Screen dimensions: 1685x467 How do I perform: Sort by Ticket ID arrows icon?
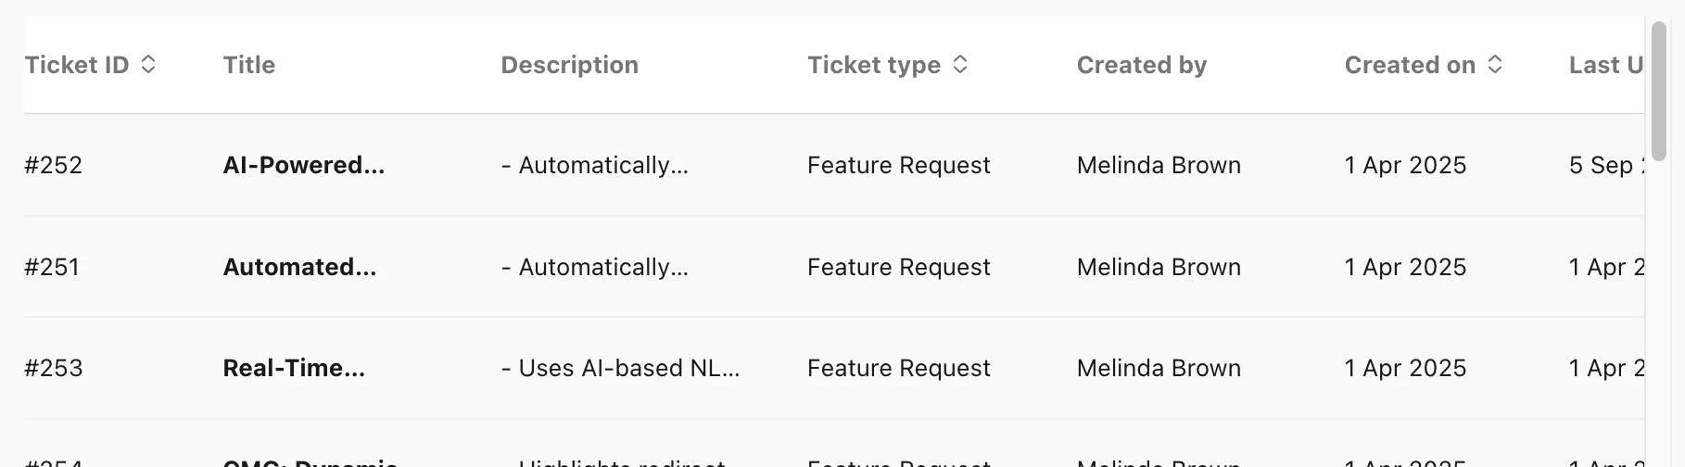pyautogui.click(x=148, y=65)
